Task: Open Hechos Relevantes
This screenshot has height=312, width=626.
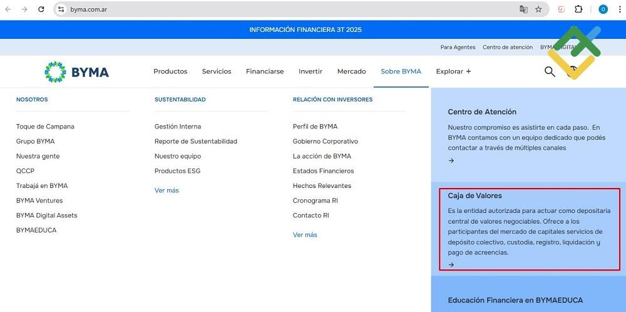Action: pos(322,186)
